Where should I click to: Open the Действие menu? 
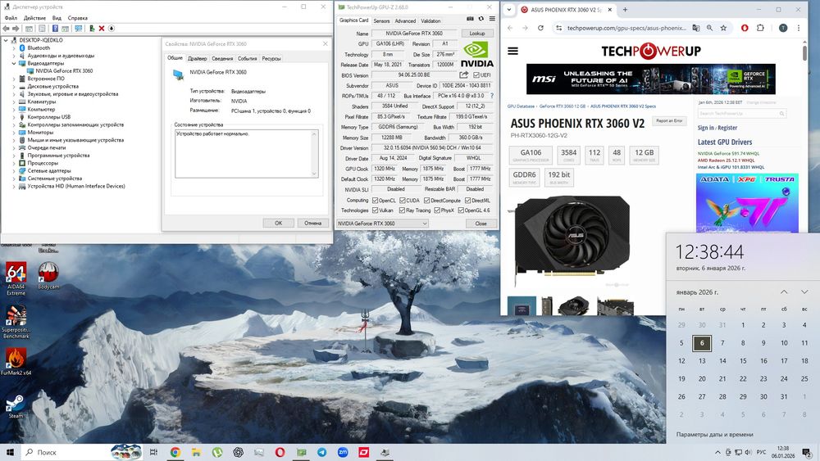tap(34, 18)
